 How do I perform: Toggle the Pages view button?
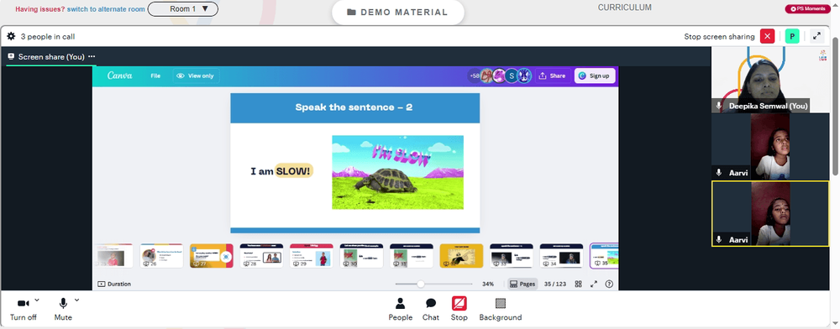point(522,284)
